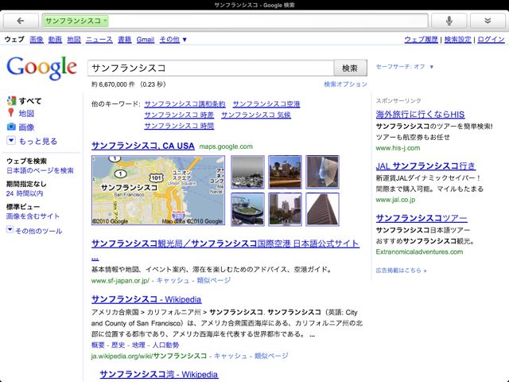Click 地図 in left sidebar
This screenshot has height=382, width=509.
[26, 113]
